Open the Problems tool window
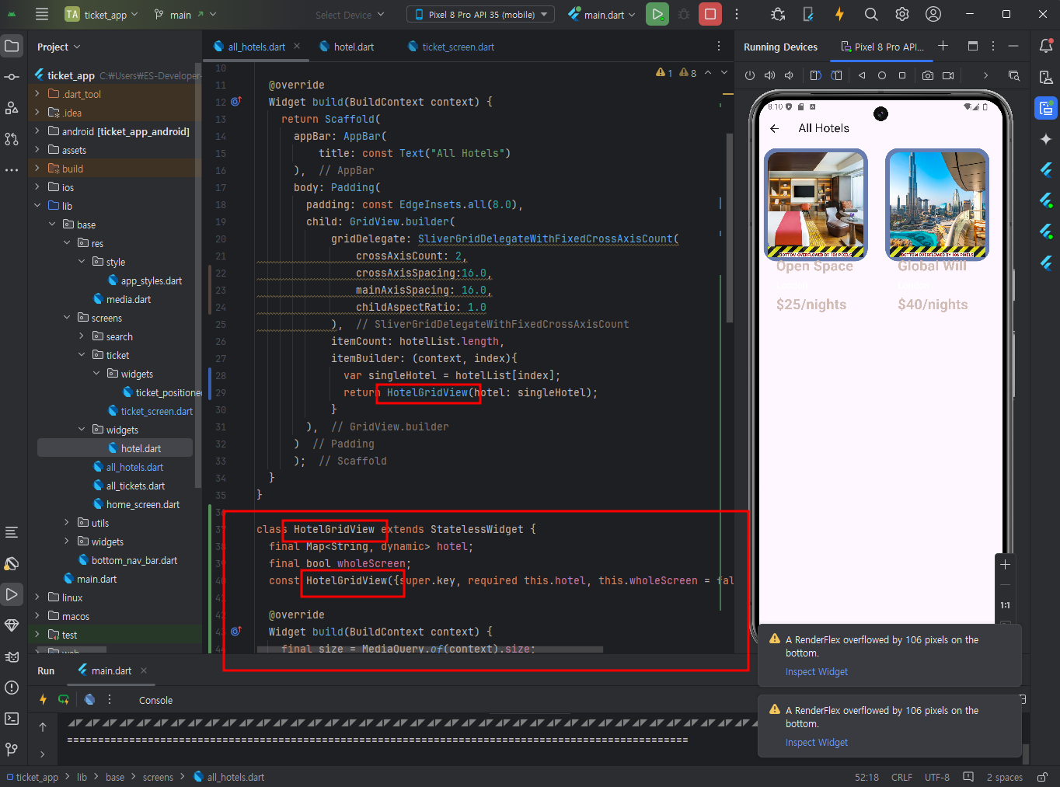 (12, 688)
